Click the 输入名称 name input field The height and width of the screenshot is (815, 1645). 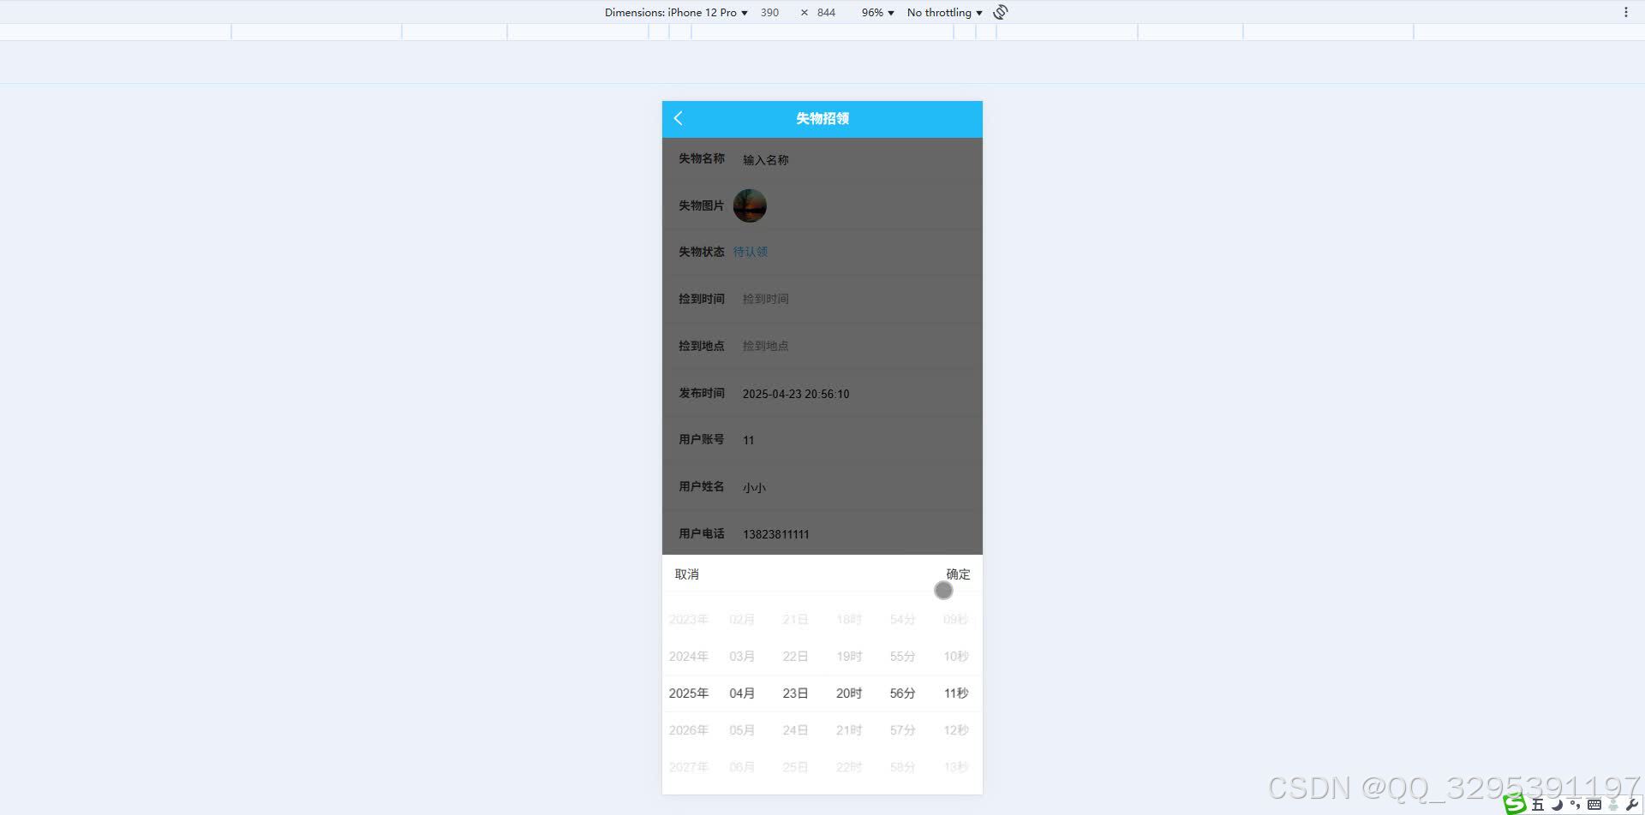click(765, 159)
